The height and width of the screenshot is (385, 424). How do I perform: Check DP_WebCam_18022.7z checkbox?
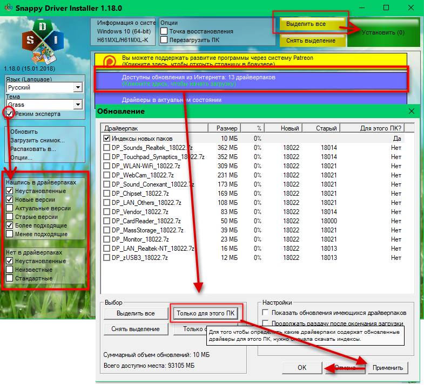(x=107, y=175)
